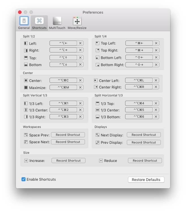Click the 1/3 Left shortcut field
Viewport: 186px width, 211px height.
(63, 103)
